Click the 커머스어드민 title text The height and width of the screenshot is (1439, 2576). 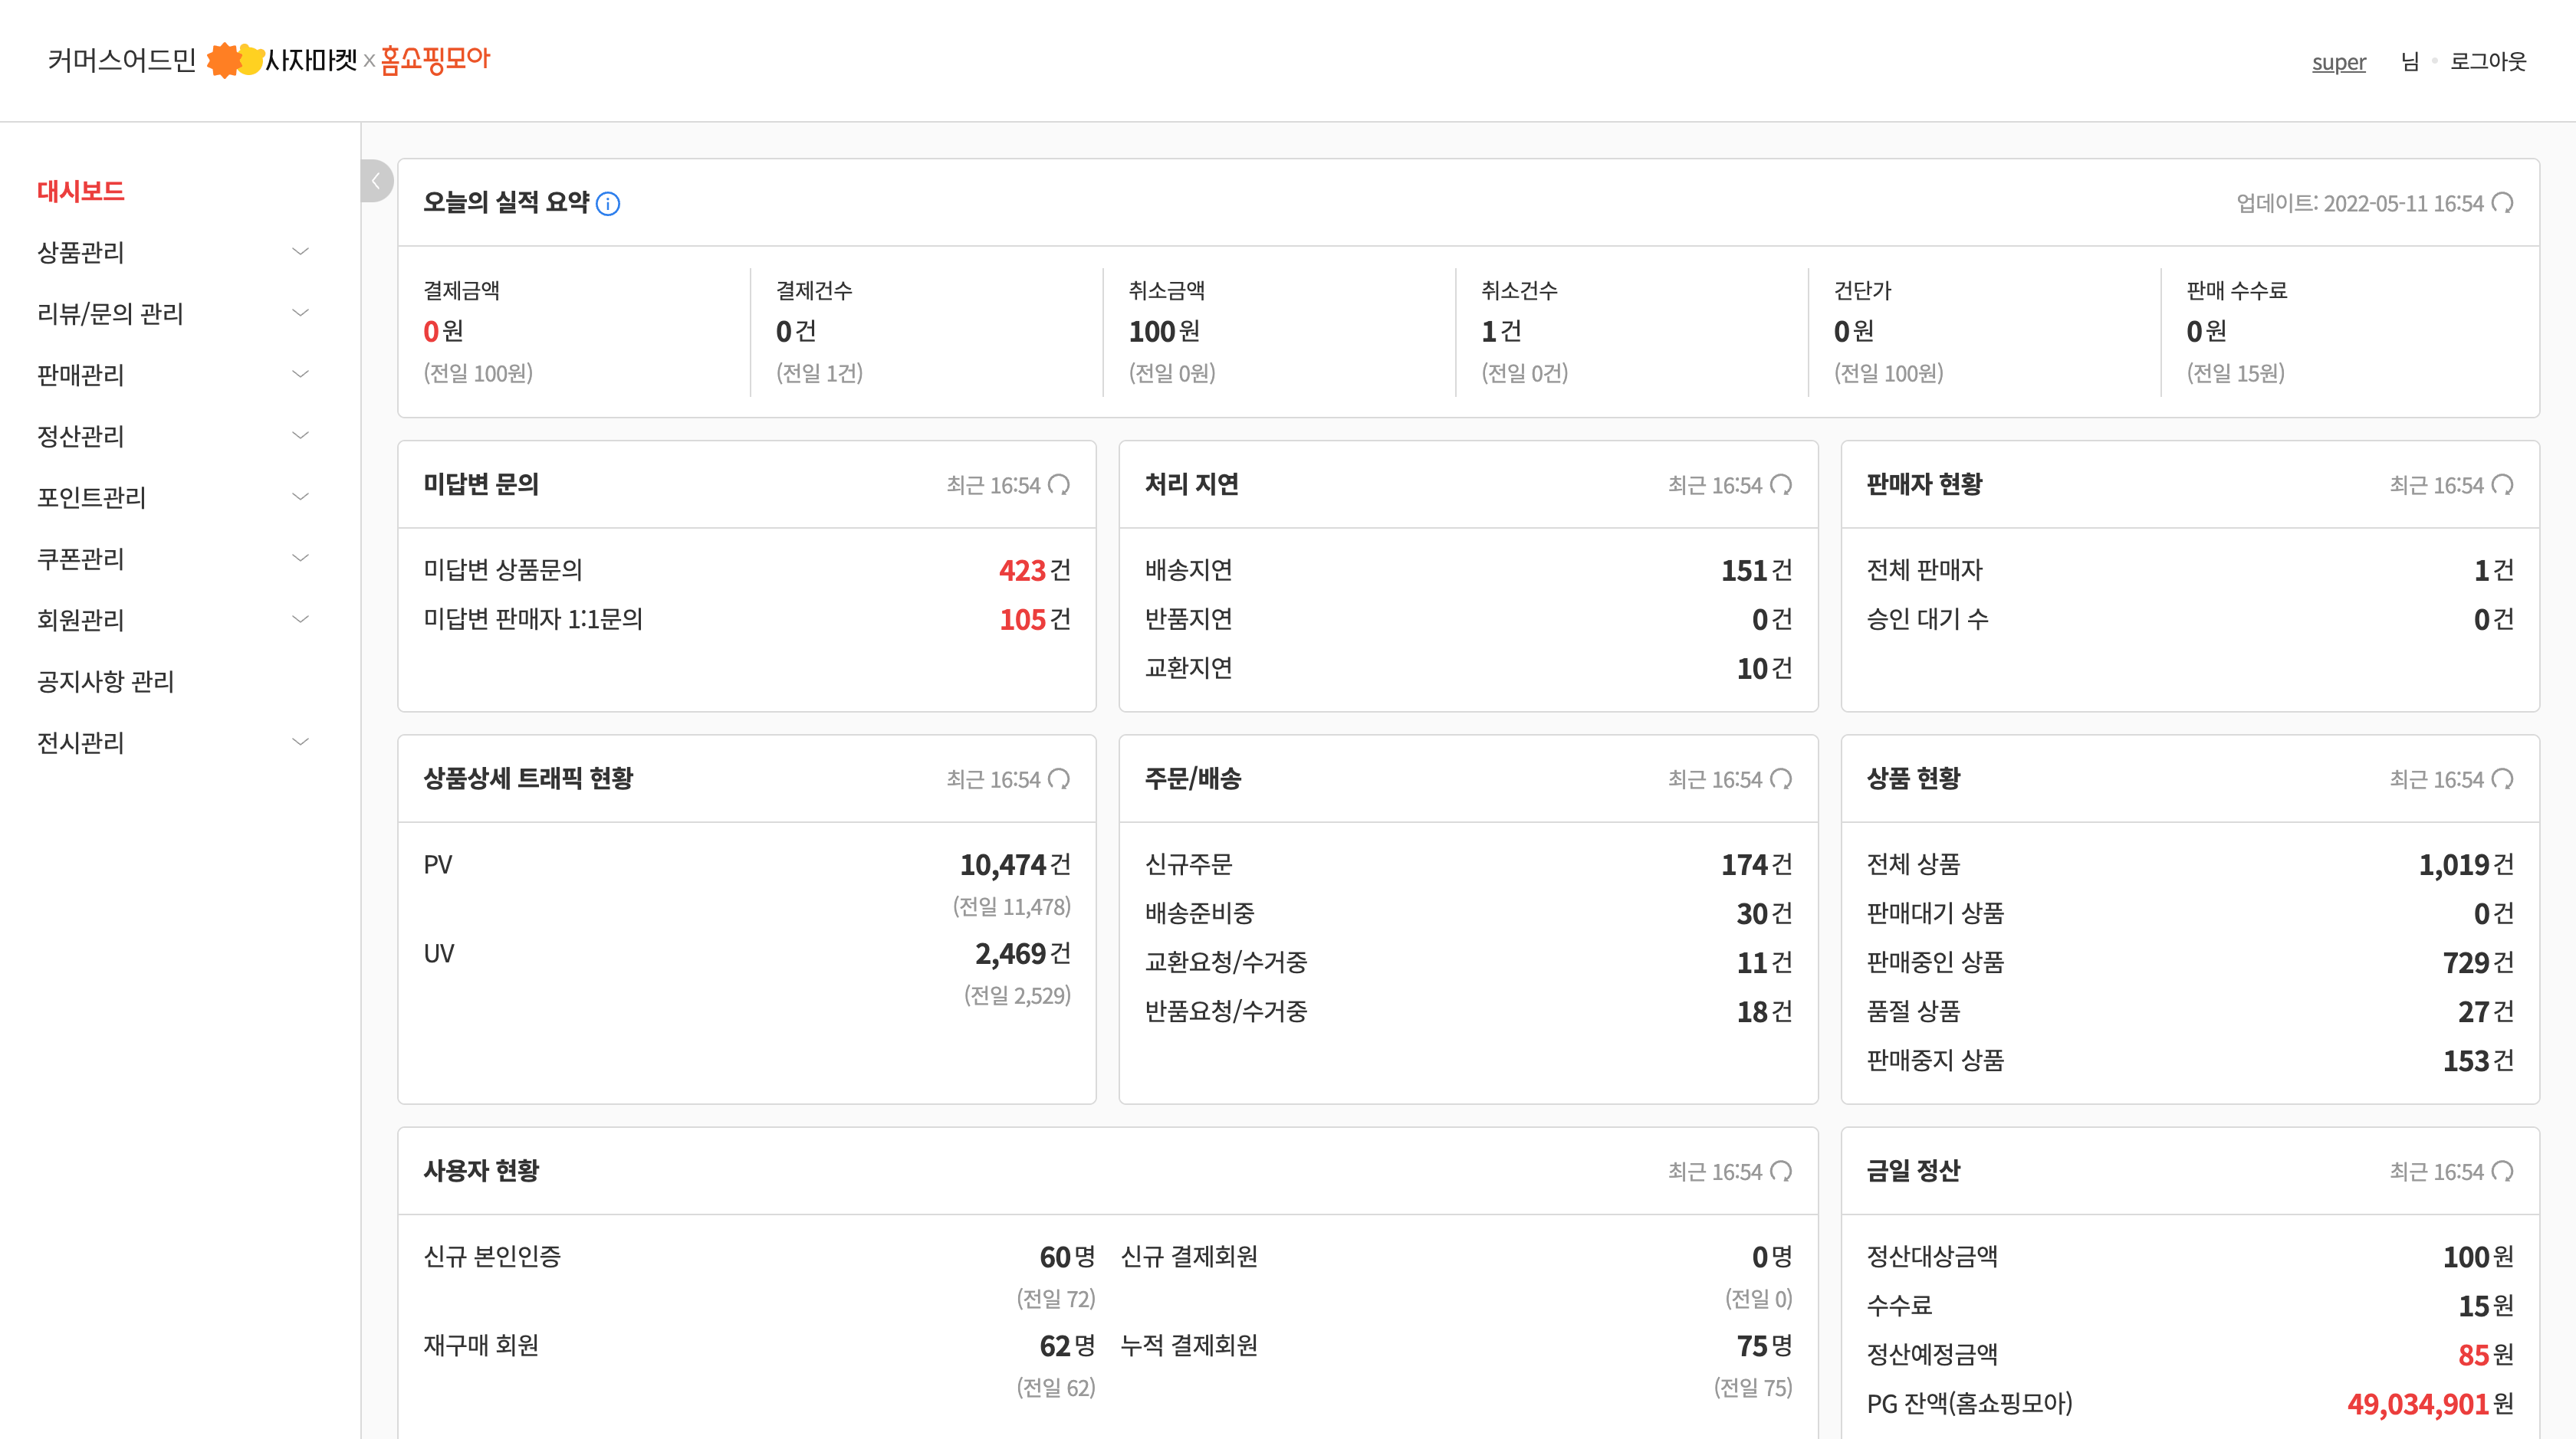coord(122,60)
